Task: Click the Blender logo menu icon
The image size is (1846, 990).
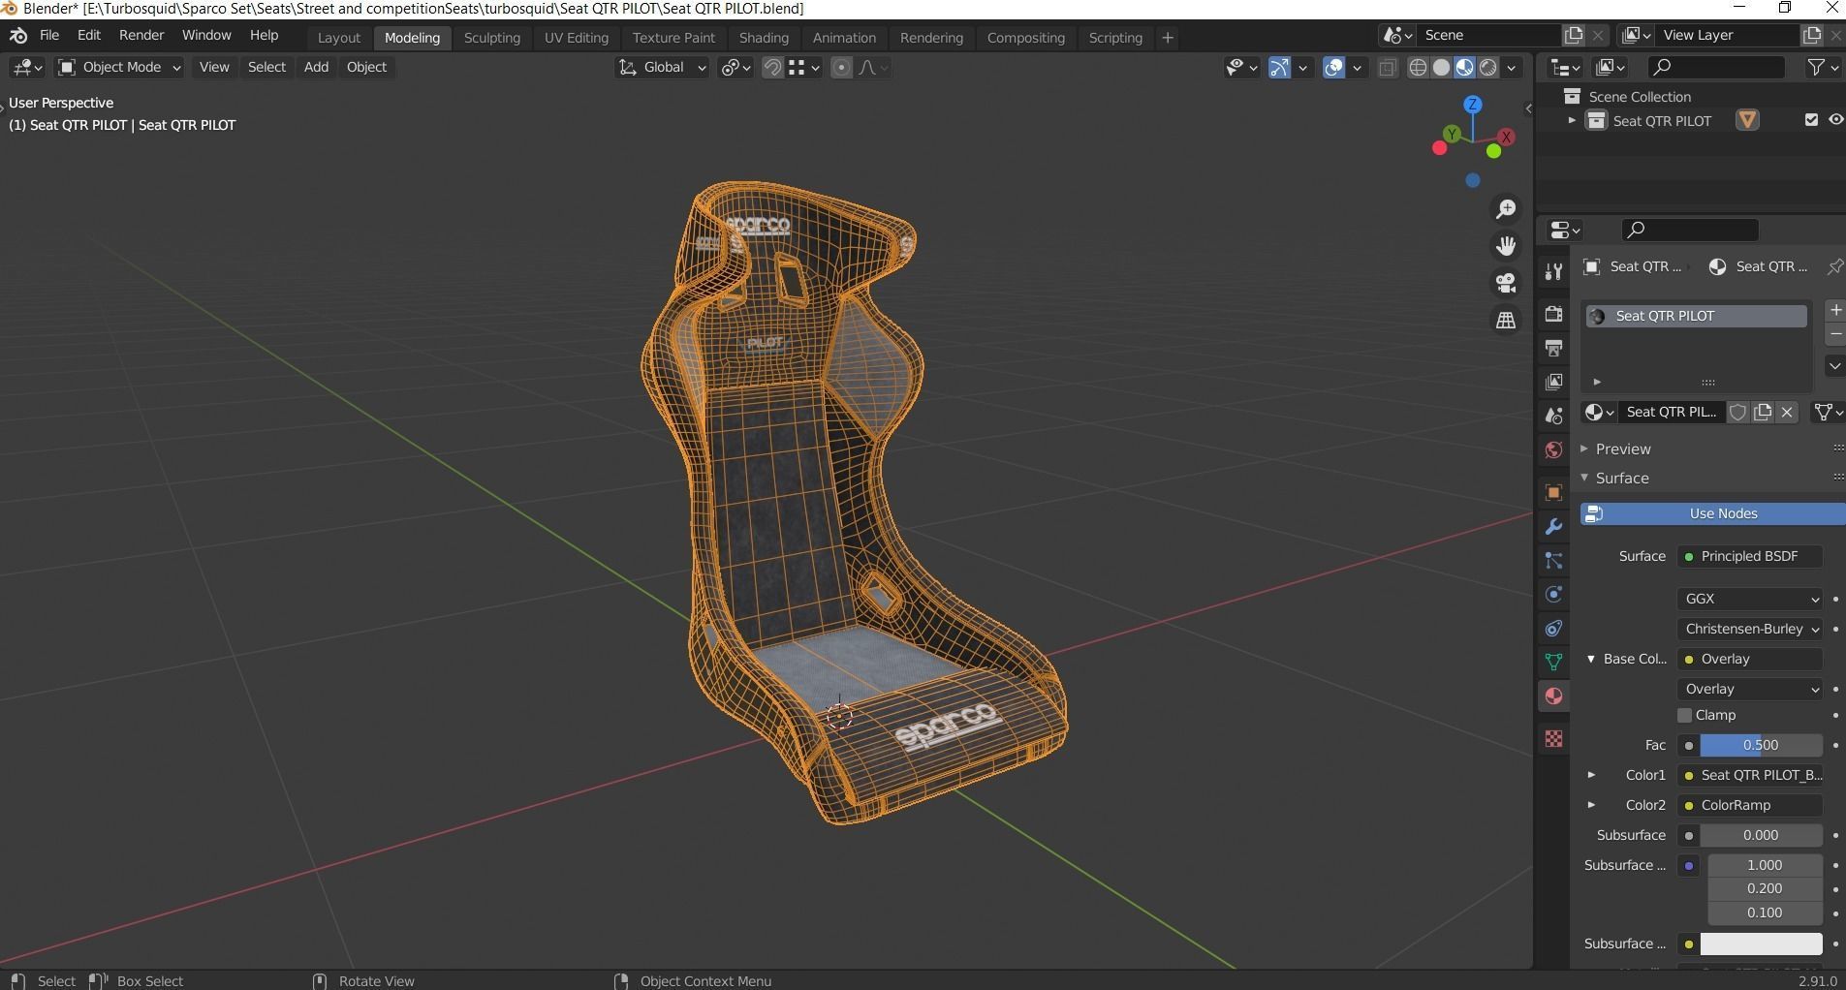Action: 18,36
